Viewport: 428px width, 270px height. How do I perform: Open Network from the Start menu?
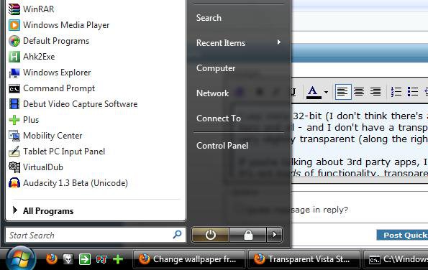point(213,93)
